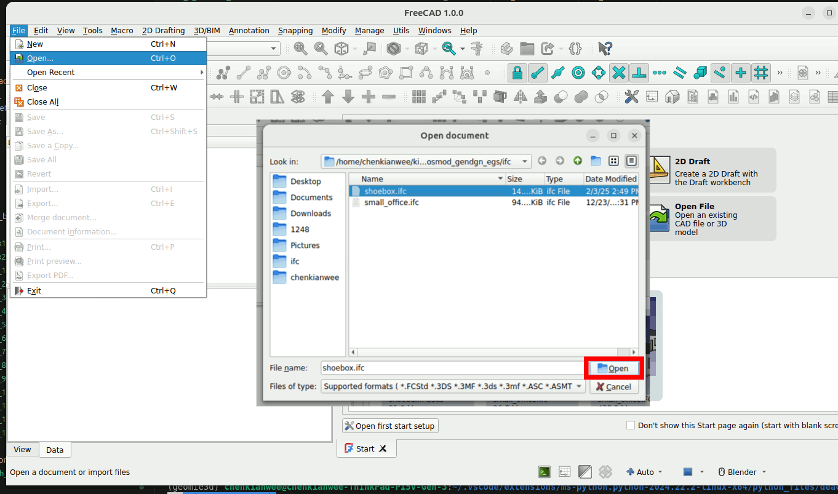The width and height of the screenshot is (838, 494).
Task: Click create new folder icon in dialog
Action: click(x=596, y=161)
